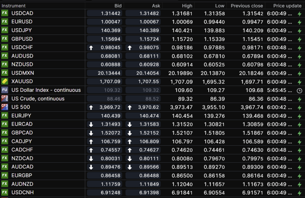Click the CFD icon beside US 500
305x198 pixels.
tap(4, 107)
